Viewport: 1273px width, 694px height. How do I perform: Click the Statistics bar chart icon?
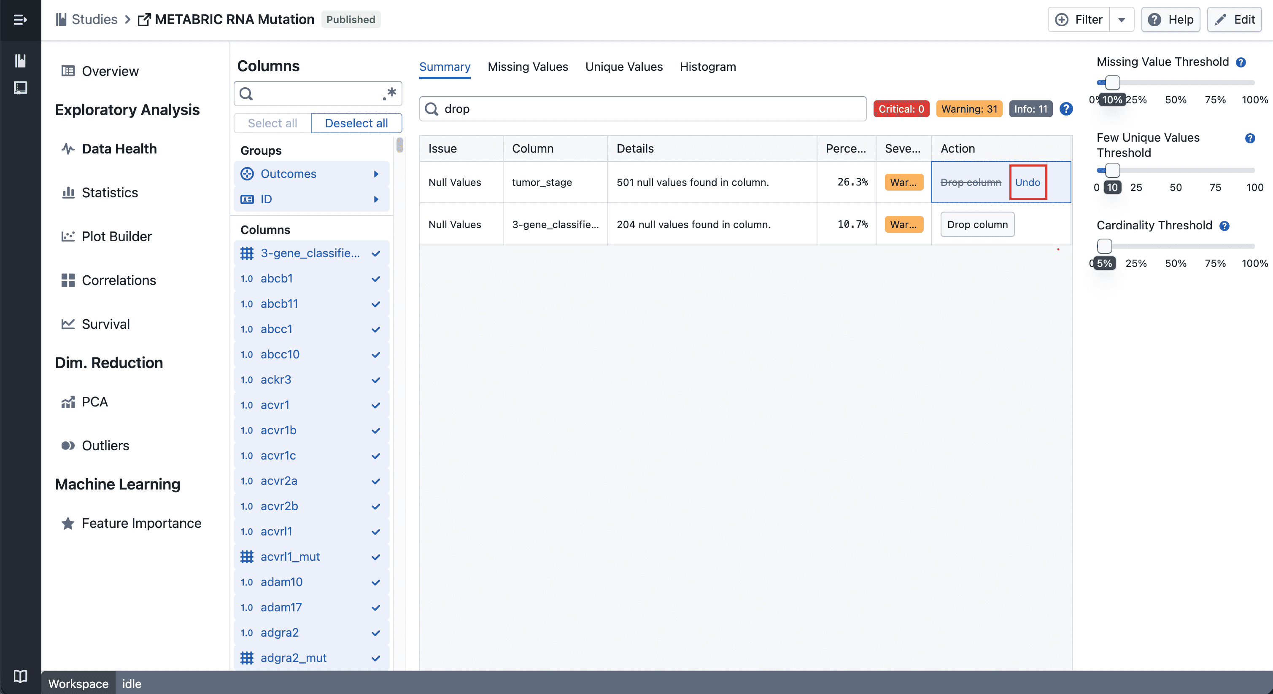point(68,193)
